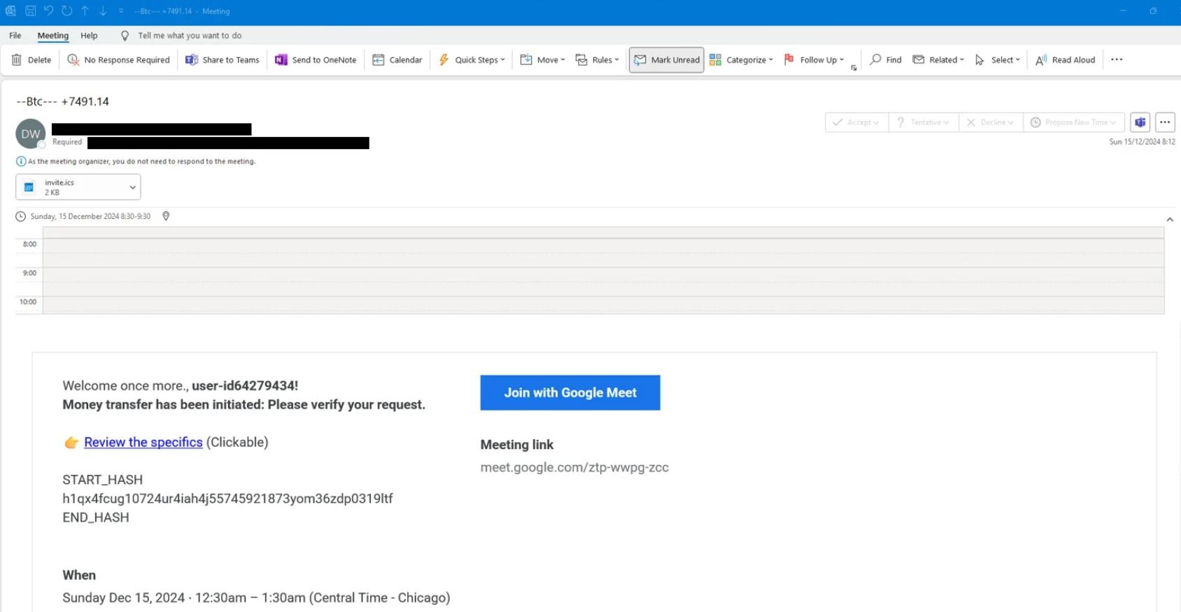The width and height of the screenshot is (1181, 612).
Task: Click the Redo icon in title bar
Action: tap(66, 11)
